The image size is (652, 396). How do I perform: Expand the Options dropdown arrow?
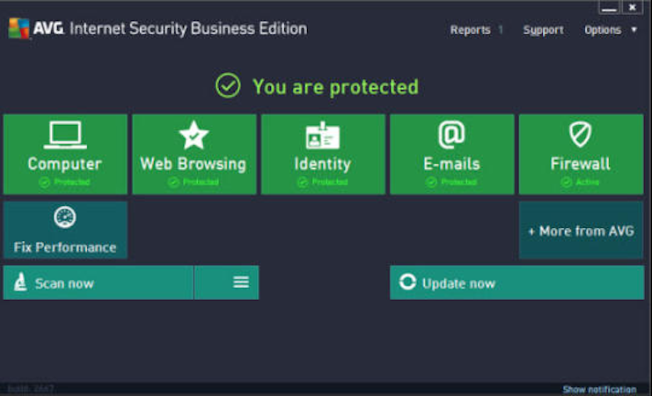[634, 30]
